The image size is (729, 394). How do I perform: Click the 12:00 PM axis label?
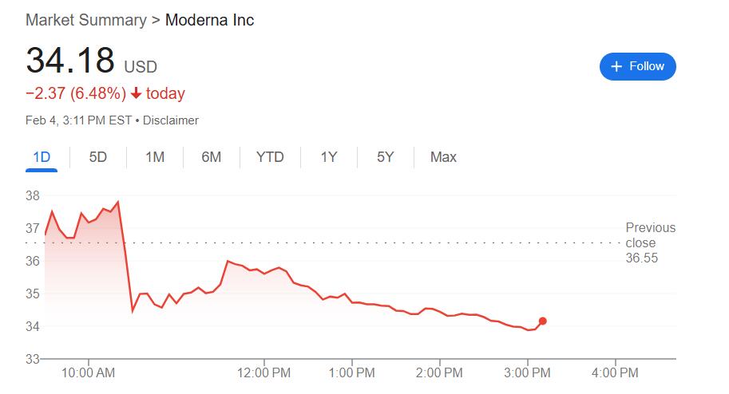[x=264, y=372]
